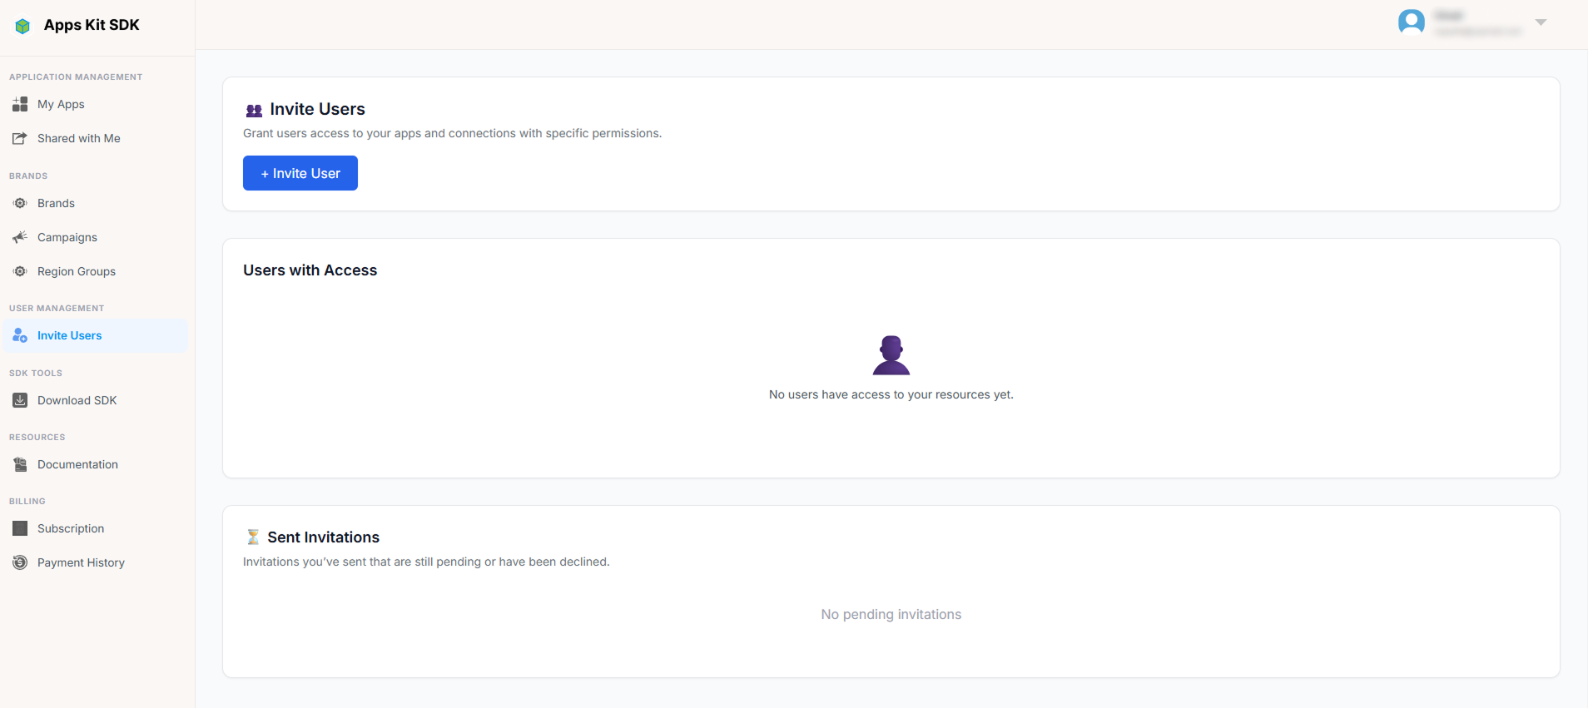Click the APPLICATION MANAGEMENT section label
The image size is (1588, 708).
tap(76, 77)
